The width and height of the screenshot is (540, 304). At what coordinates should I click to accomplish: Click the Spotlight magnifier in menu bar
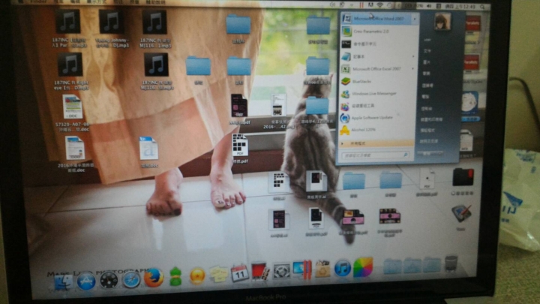click(x=482, y=7)
